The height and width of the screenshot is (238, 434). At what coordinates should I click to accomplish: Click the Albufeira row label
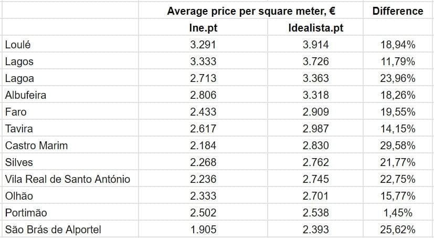click(x=26, y=95)
